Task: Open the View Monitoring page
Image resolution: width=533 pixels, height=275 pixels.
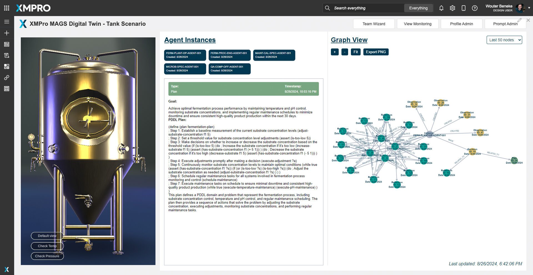Action: click(418, 24)
